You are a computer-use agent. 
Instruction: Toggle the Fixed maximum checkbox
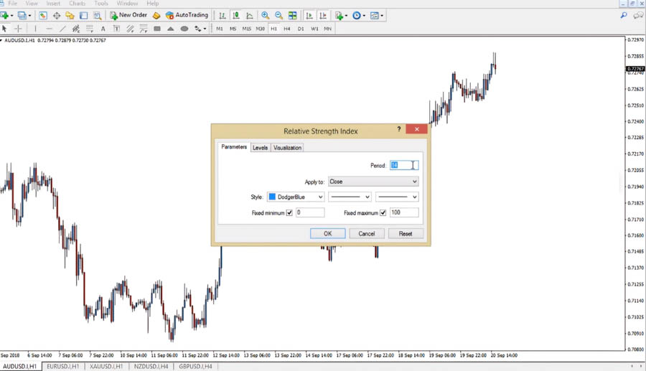pyautogui.click(x=383, y=213)
